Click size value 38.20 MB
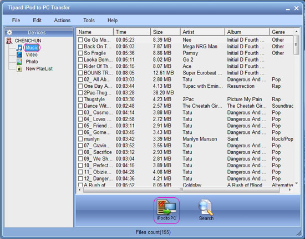The image size is (305, 239). [163, 93]
